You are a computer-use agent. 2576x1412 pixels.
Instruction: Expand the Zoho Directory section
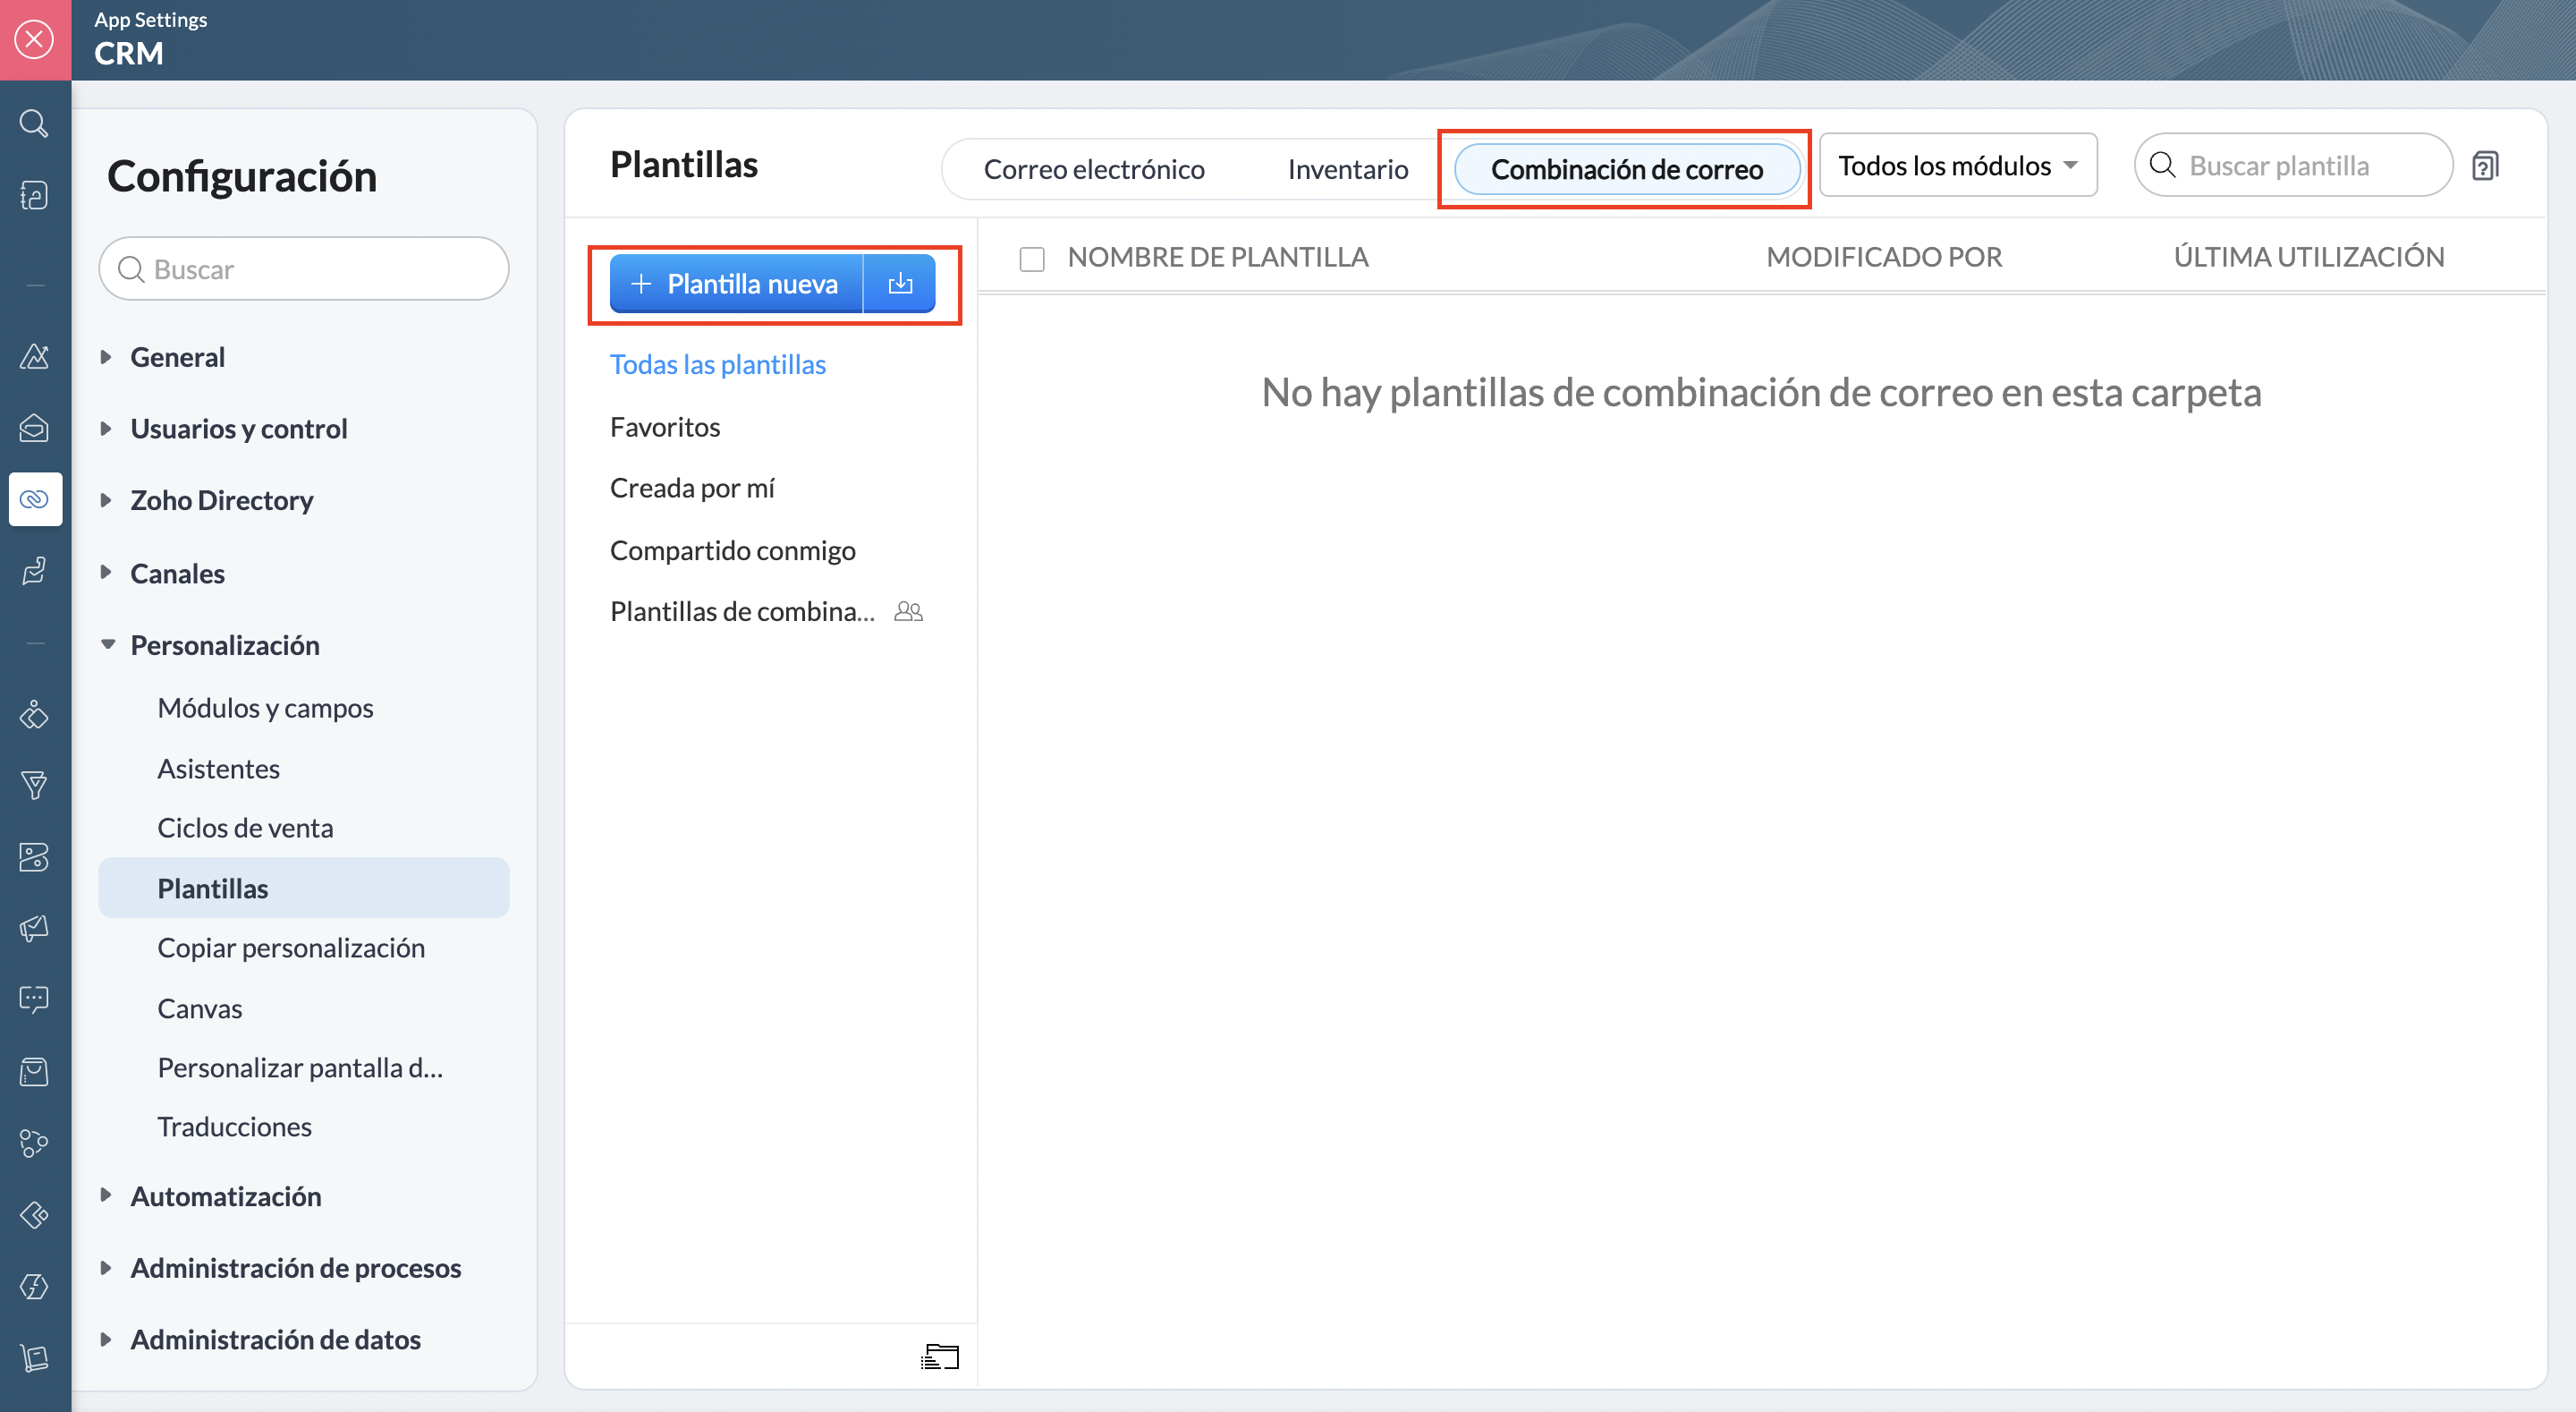click(x=106, y=499)
